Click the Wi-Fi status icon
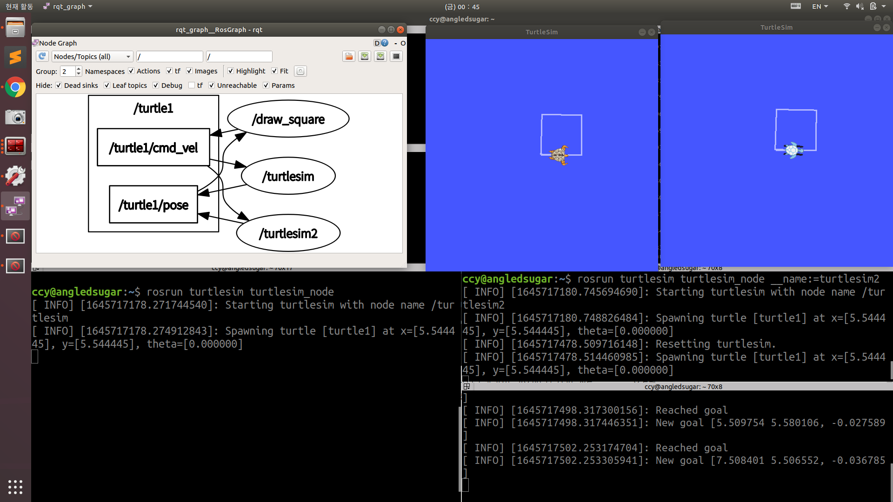Image resolution: width=893 pixels, height=502 pixels. (847, 6)
